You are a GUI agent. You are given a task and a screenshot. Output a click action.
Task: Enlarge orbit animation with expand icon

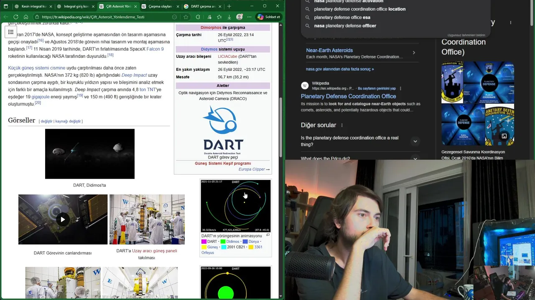(x=268, y=235)
